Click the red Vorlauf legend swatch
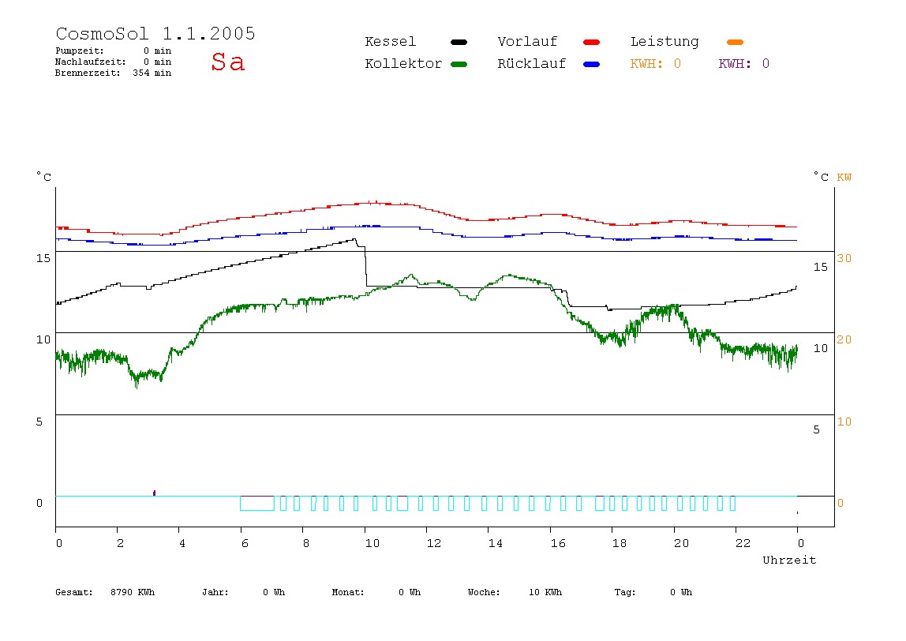This screenshot has width=906, height=641. (x=592, y=42)
